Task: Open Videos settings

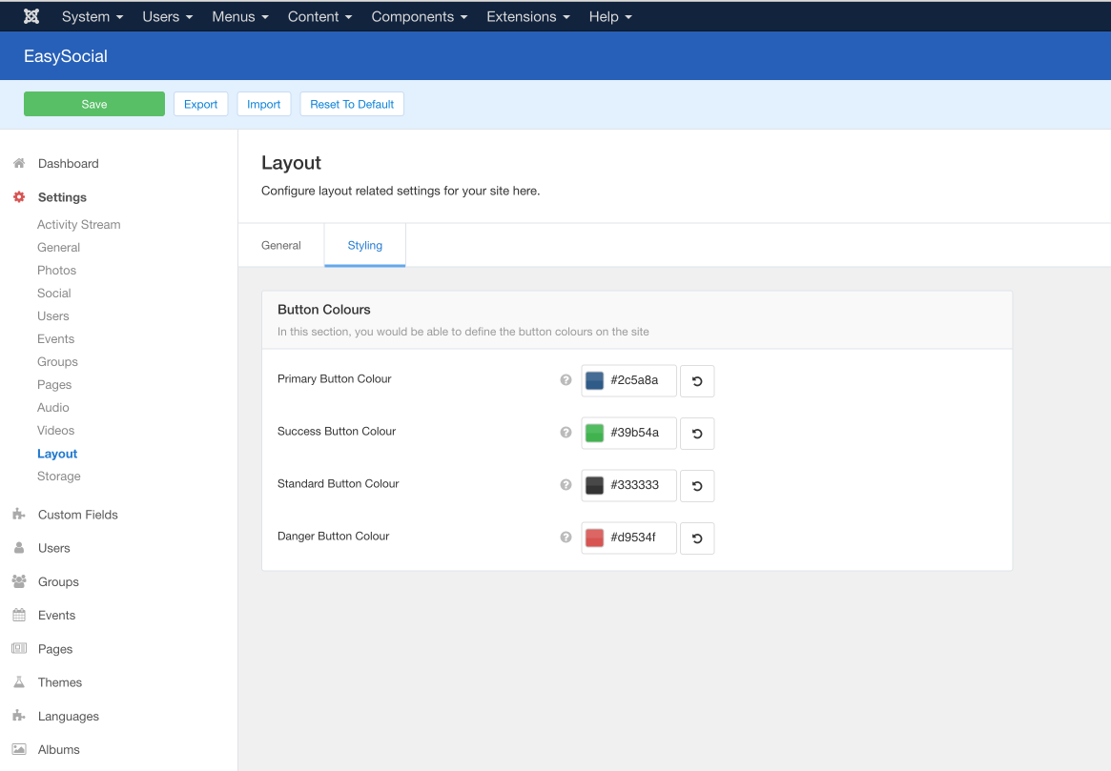Action: point(56,431)
